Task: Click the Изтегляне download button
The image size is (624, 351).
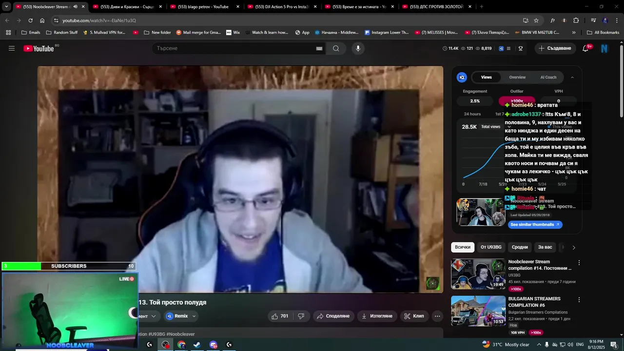Action: pos(377,316)
